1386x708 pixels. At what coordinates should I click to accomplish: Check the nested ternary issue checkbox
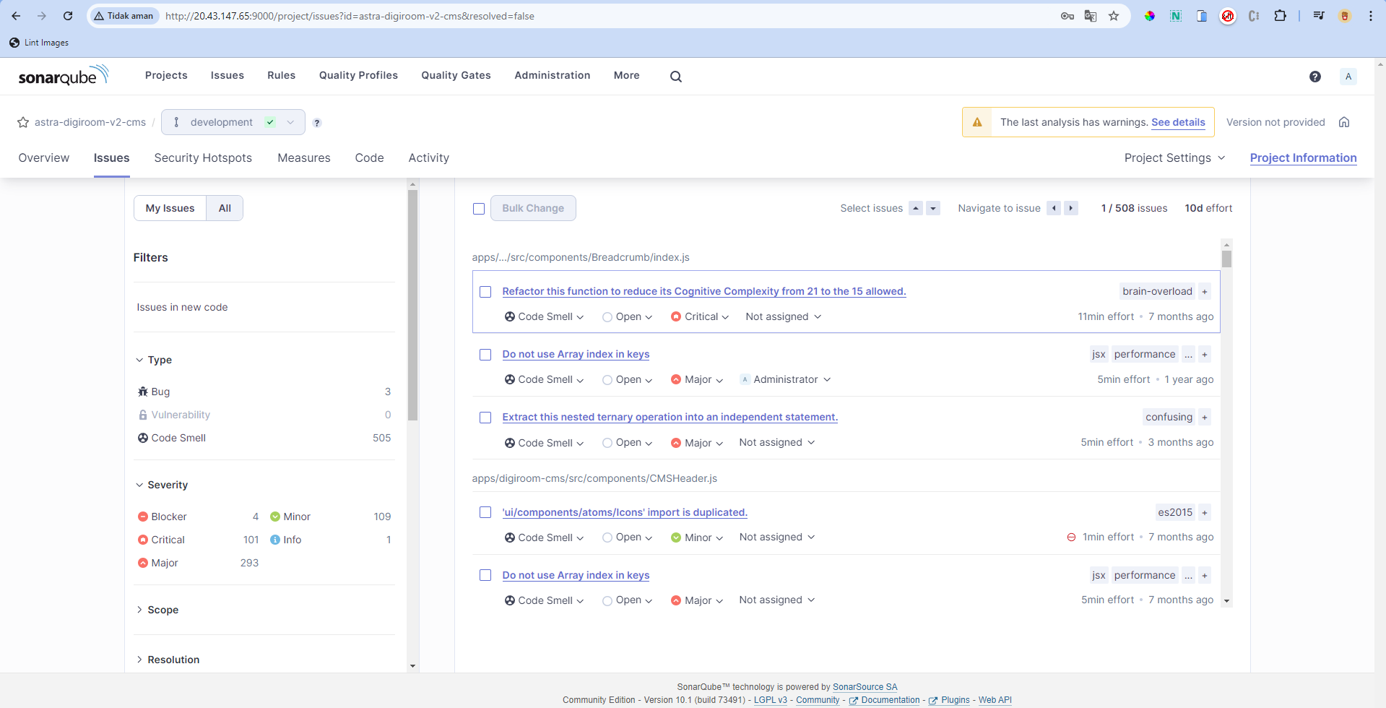pyautogui.click(x=485, y=418)
